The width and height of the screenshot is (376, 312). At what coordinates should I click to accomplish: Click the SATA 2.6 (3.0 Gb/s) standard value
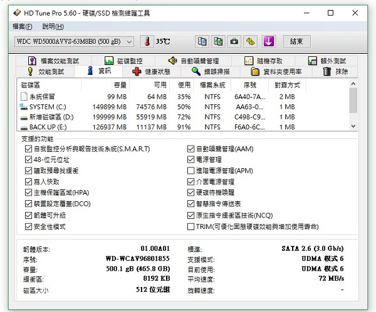tap(313, 248)
